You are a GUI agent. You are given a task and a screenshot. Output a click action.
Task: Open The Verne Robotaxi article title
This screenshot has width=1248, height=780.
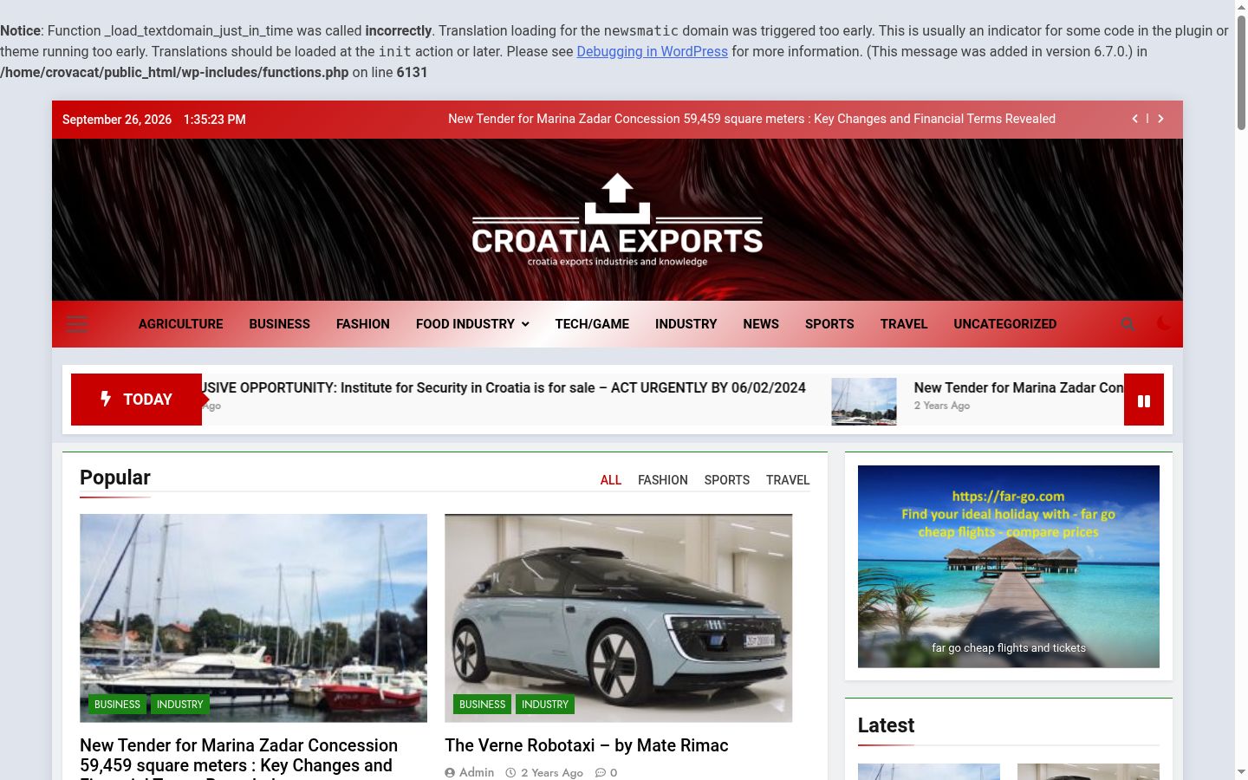pyautogui.click(x=587, y=745)
